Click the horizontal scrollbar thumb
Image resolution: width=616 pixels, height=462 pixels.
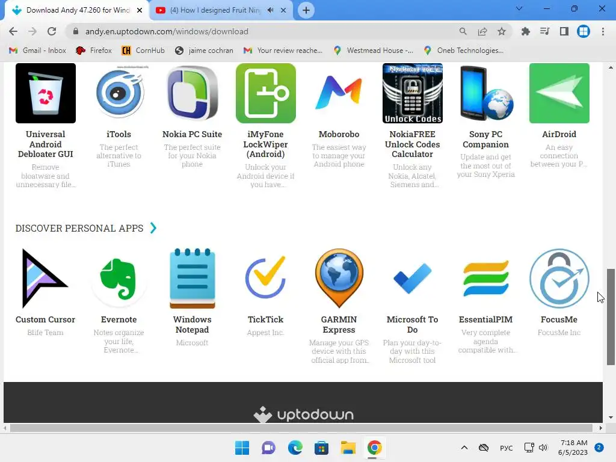click(301, 428)
